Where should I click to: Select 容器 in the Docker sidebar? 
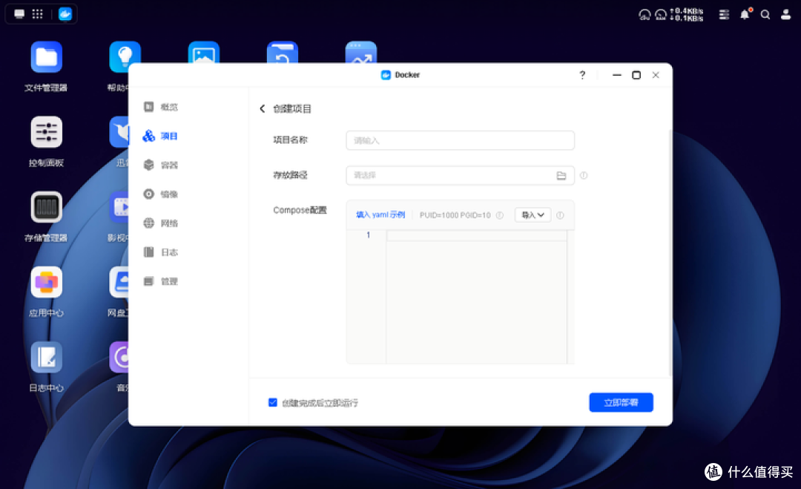pos(162,165)
